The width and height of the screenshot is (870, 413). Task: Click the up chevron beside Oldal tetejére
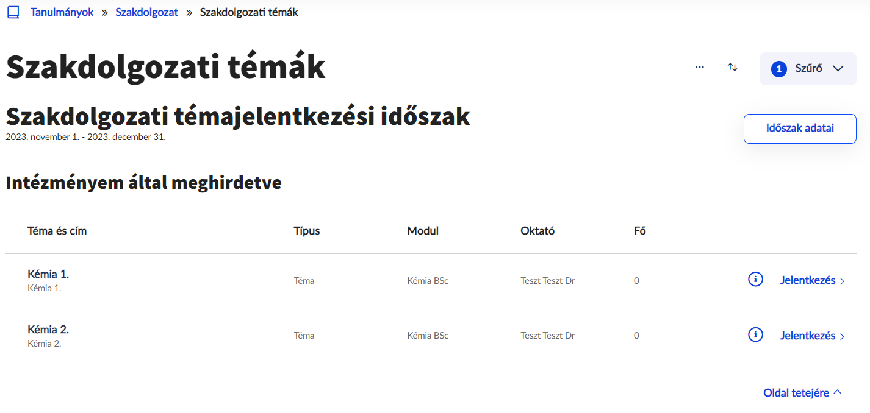pos(838,392)
